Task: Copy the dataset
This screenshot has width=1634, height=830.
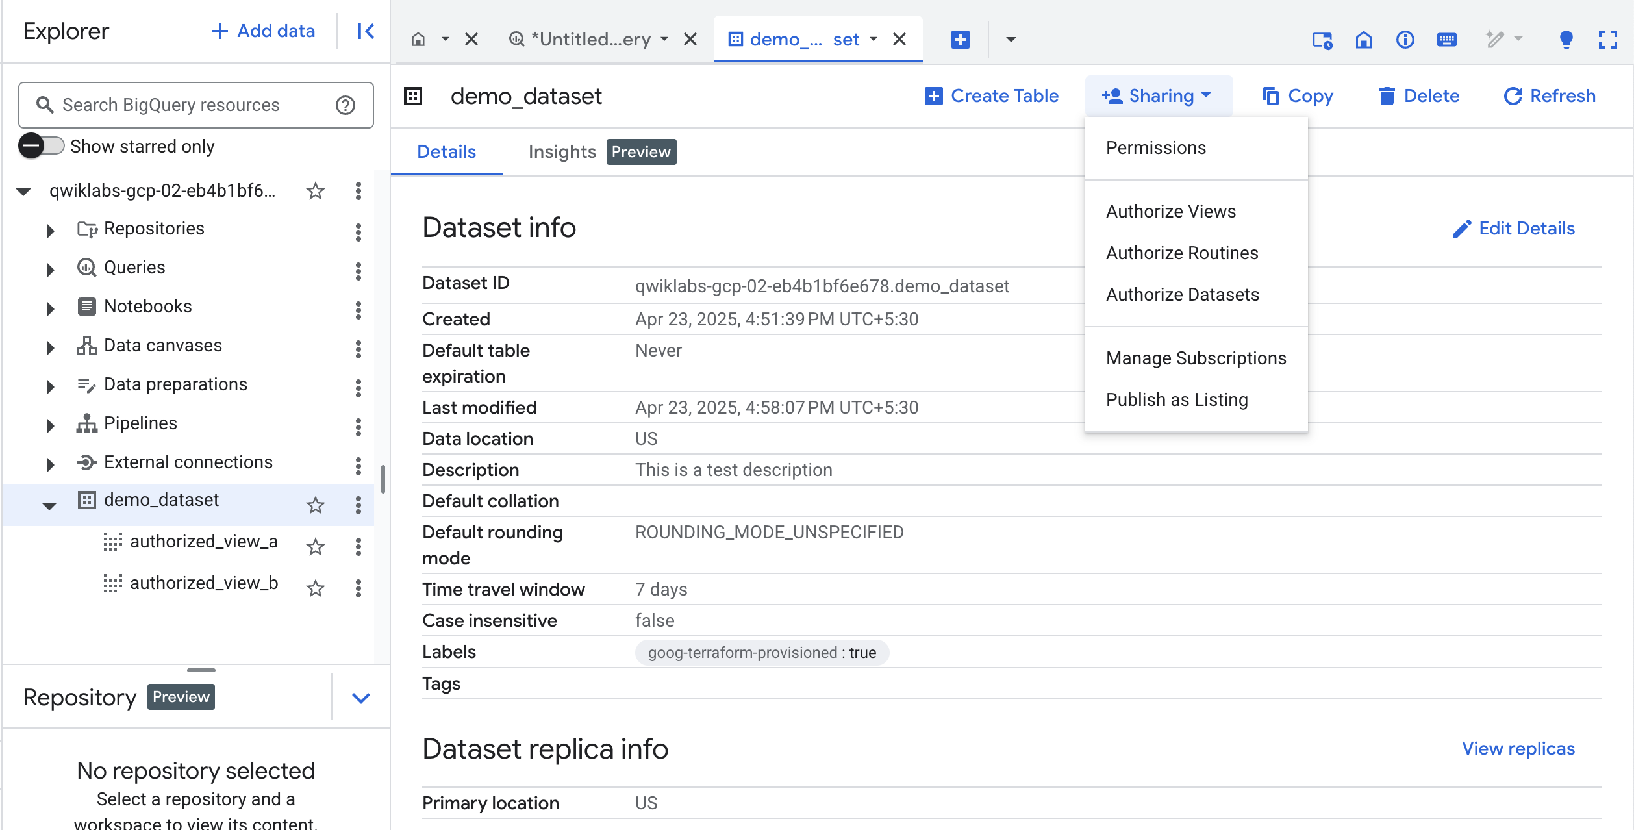Action: pos(1298,96)
